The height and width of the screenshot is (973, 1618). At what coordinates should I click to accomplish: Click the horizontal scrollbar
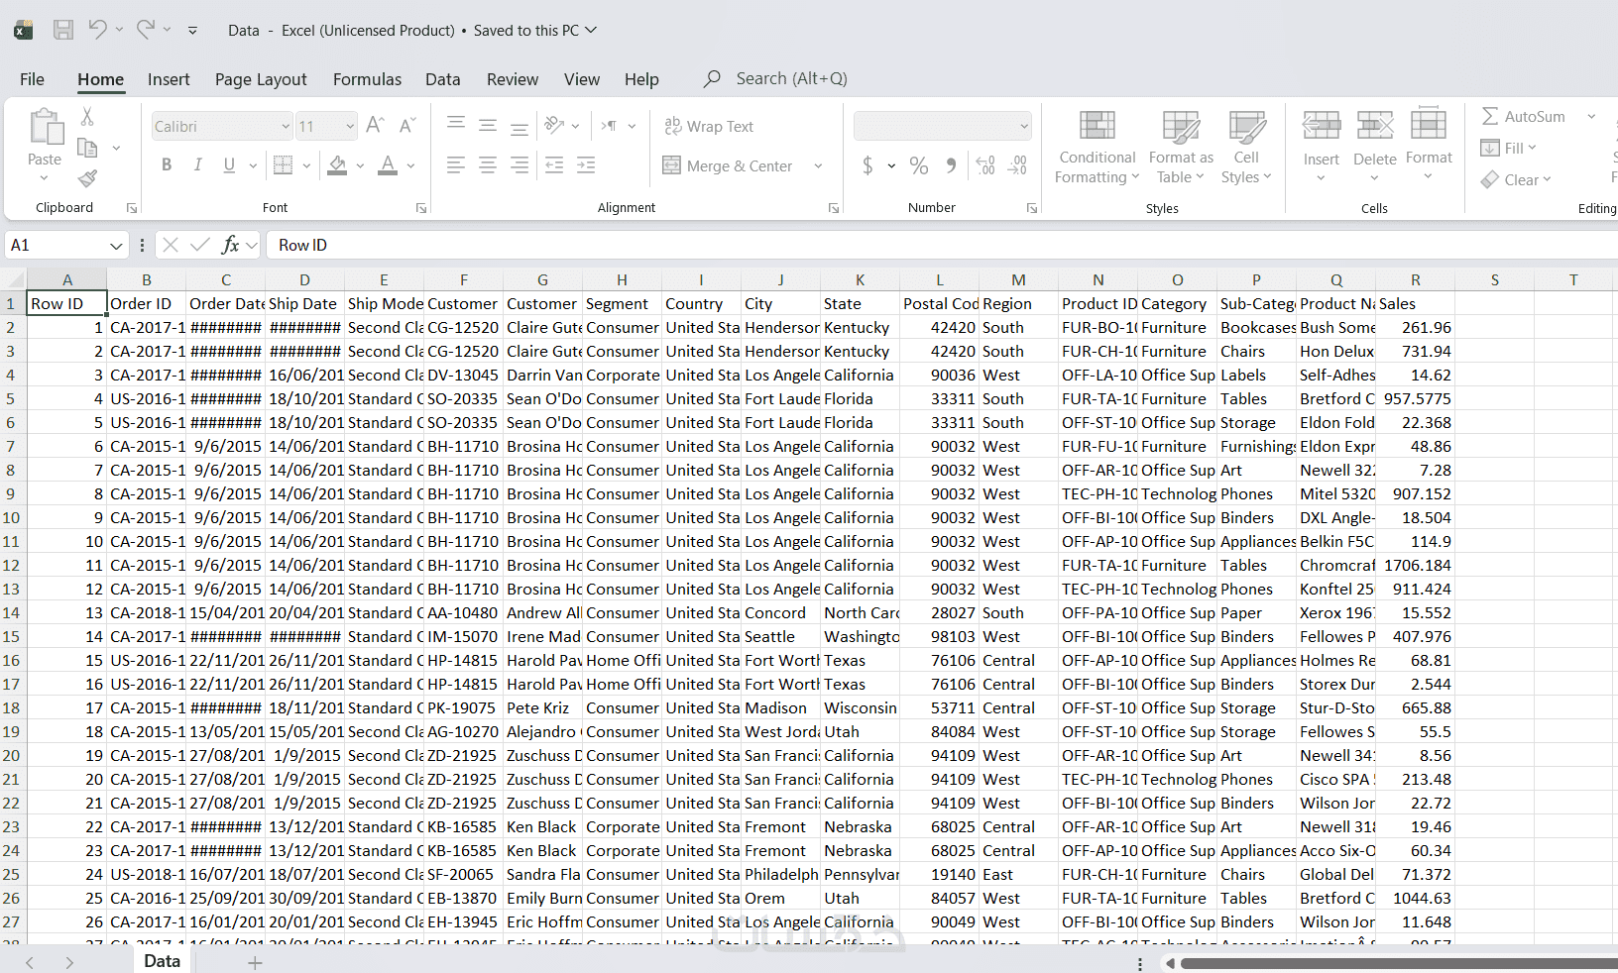(1399, 963)
